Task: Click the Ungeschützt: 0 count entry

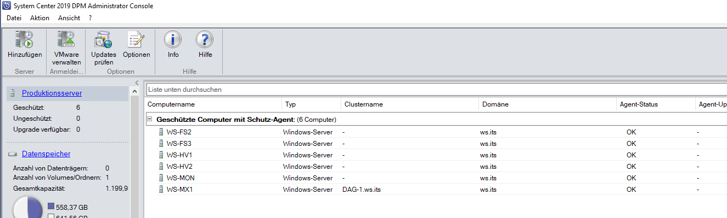Action: 47,119
